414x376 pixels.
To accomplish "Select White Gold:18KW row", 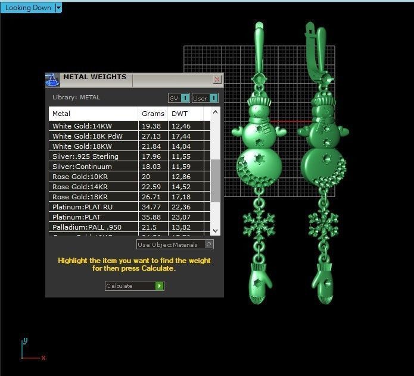I will pos(129,146).
